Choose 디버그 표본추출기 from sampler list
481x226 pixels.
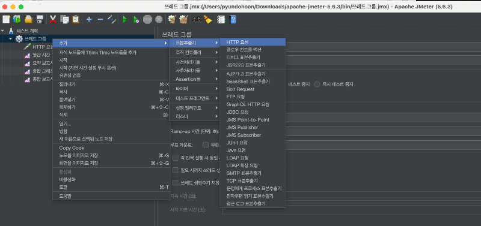[253, 57]
